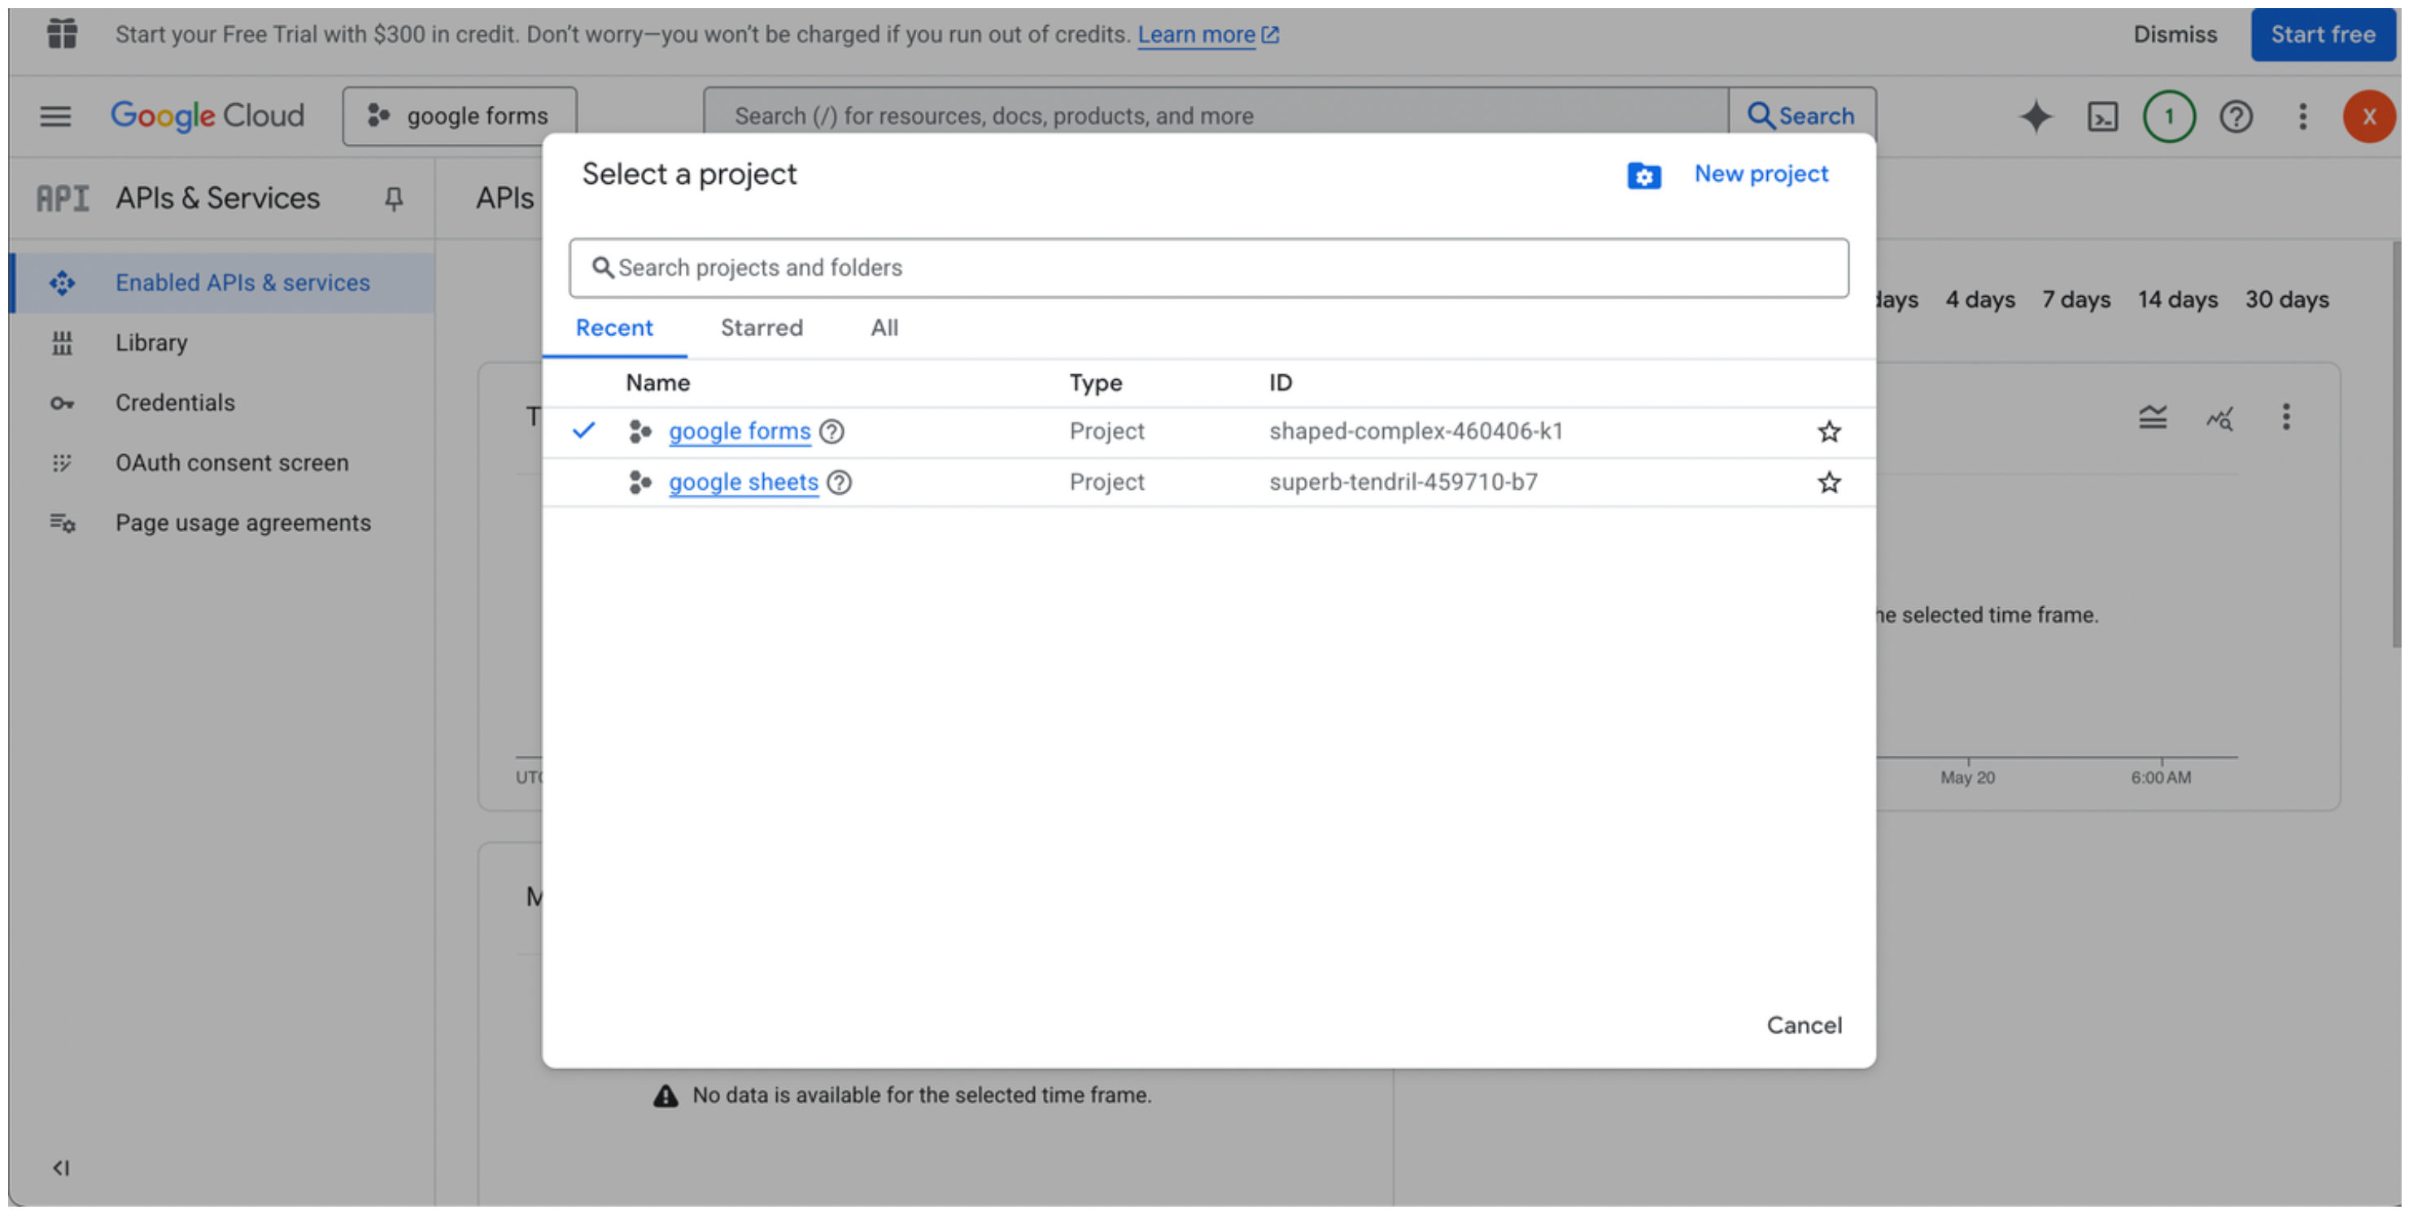Click the Search projects and folders field
This screenshot has height=1214, width=2409.
1208,269
